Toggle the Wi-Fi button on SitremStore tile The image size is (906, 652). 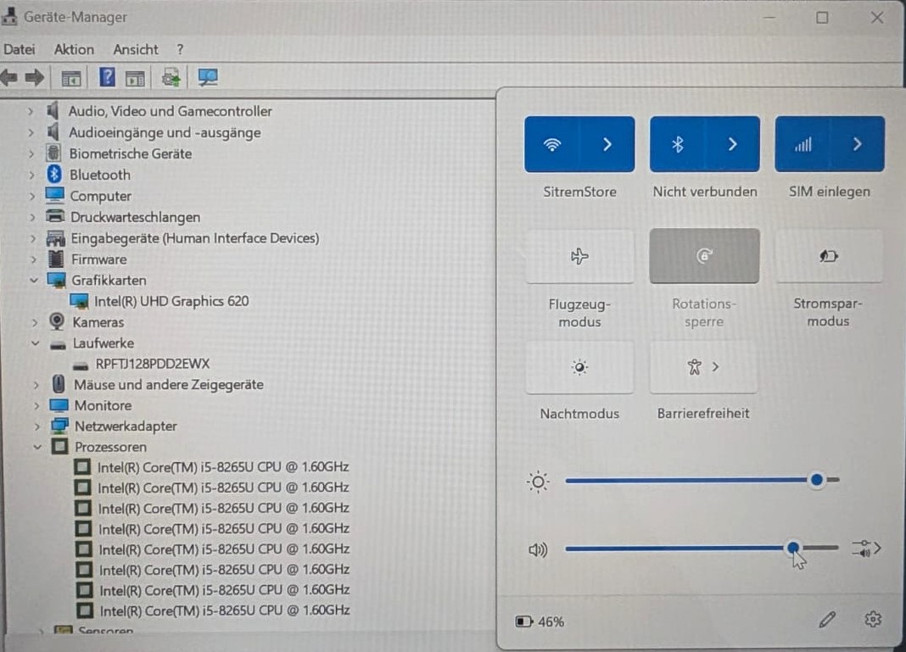click(552, 144)
